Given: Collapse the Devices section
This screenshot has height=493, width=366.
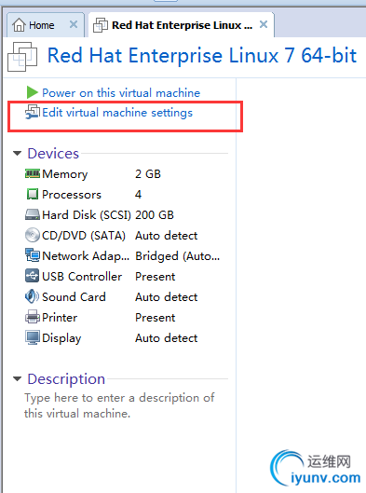Looking at the screenshot, I should 17,154.
